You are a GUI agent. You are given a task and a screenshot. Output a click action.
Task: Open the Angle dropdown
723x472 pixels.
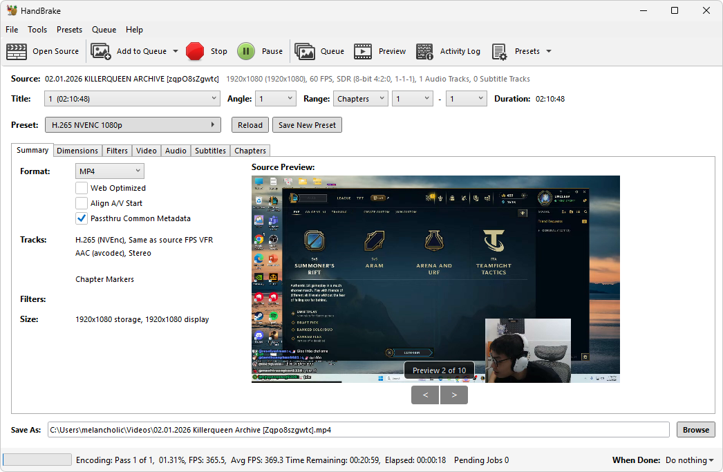275,99
